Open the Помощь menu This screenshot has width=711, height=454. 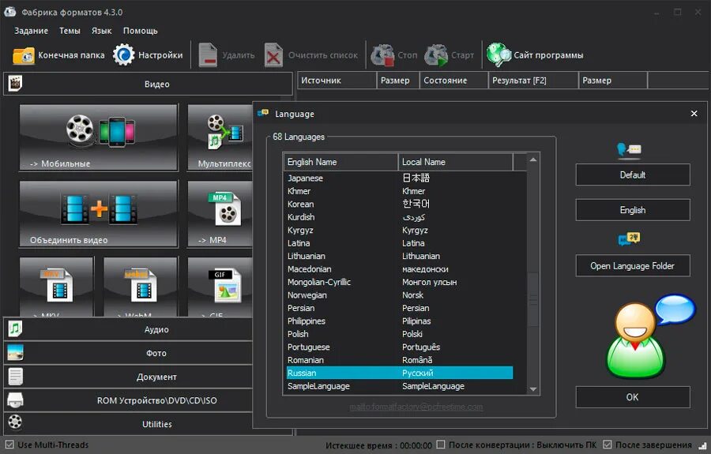point(140,31)
